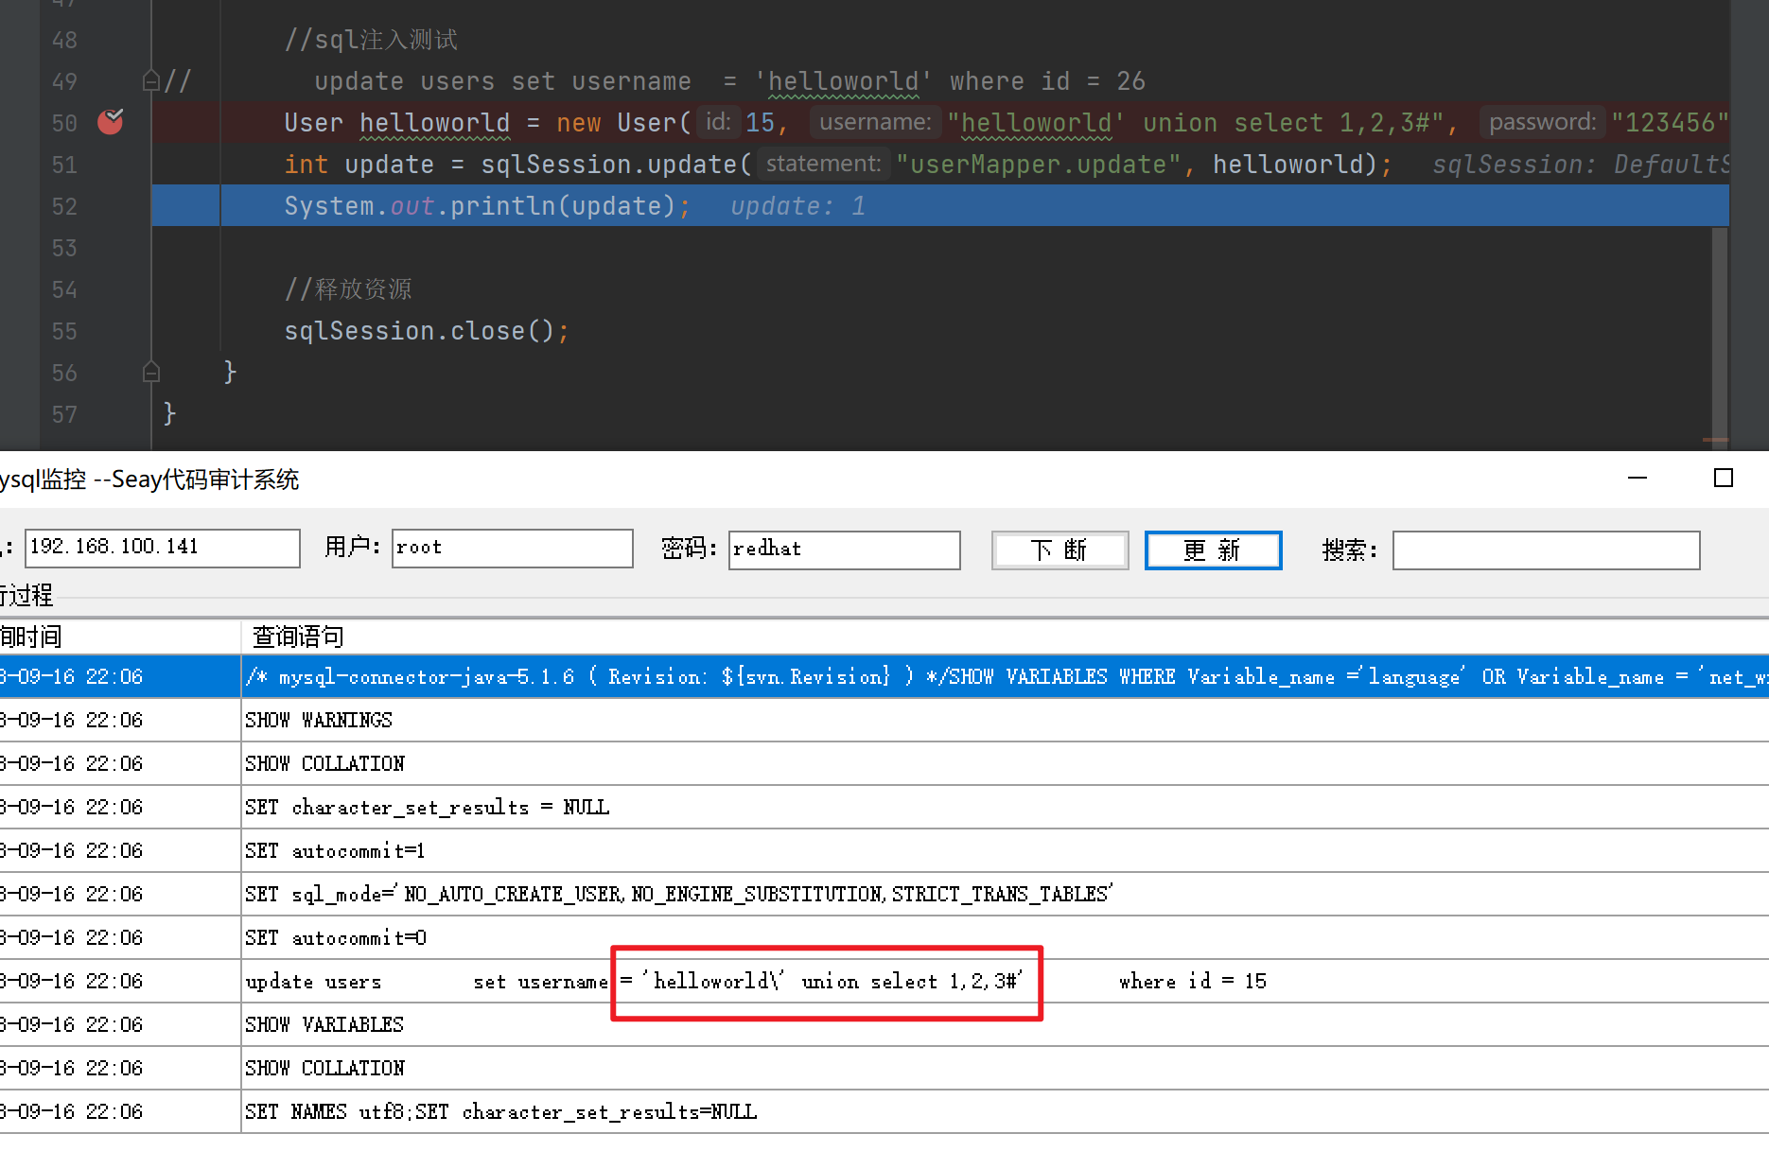
Task: Sort by the 时间 column header
Action: (x=120, y=637)
